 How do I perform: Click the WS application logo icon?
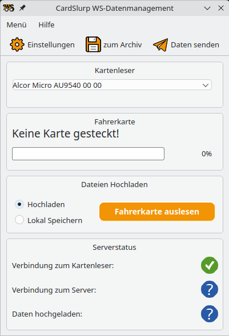point(9,8)
